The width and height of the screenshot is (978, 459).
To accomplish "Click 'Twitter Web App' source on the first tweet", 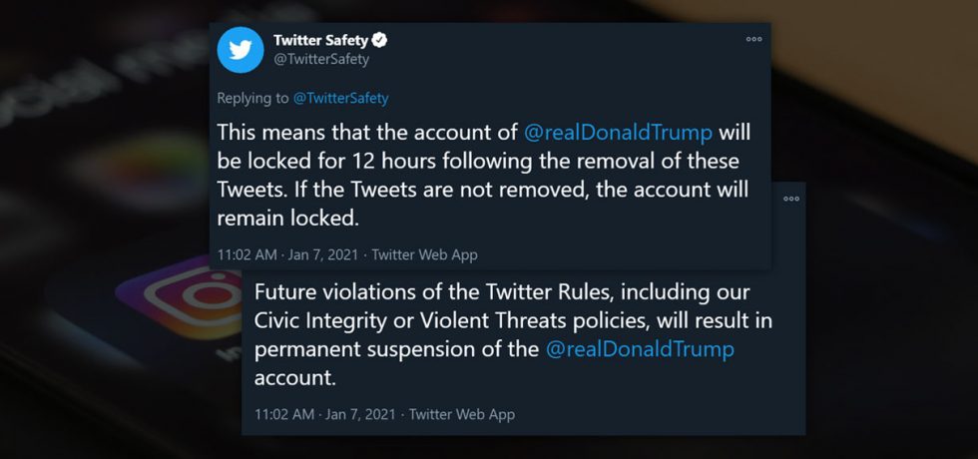I will click(x=424, y=254).
